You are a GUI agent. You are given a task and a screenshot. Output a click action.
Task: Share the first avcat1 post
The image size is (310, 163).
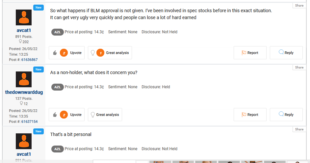click(299, 6)
